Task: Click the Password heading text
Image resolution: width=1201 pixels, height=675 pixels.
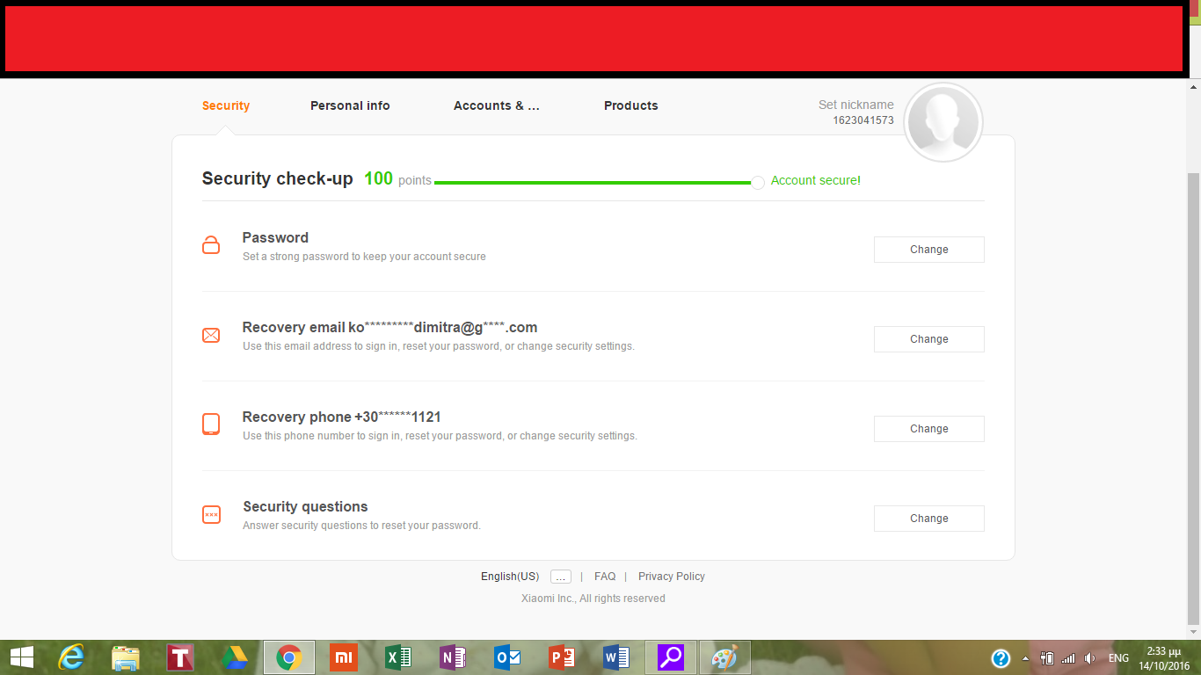Action: [275, 237]
